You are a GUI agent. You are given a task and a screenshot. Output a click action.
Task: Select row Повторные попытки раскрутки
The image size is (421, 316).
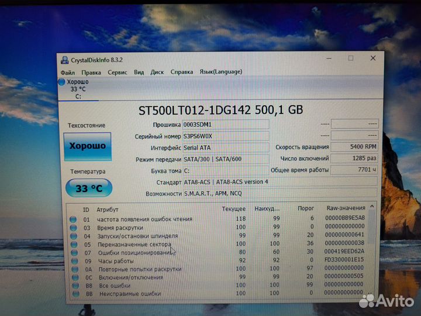click(x=218, y=269)
